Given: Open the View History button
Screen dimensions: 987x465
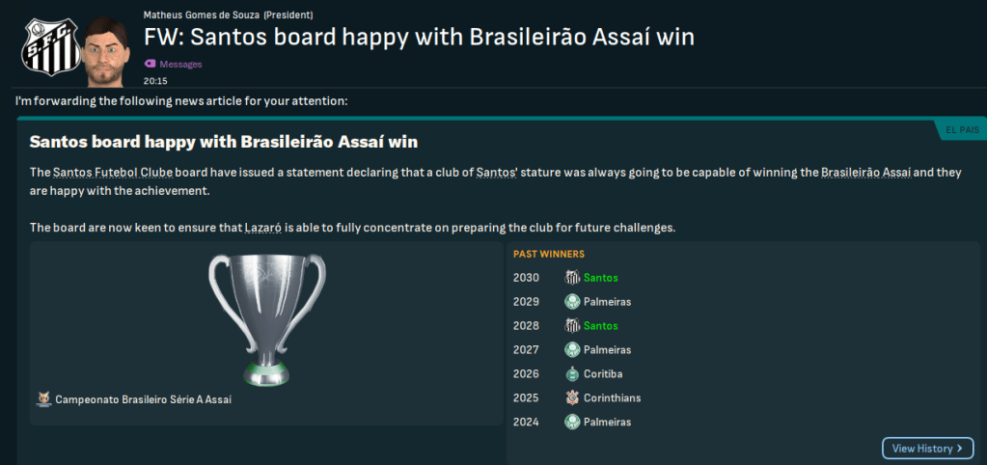Looking at the screenshot, I should [927, 449].
